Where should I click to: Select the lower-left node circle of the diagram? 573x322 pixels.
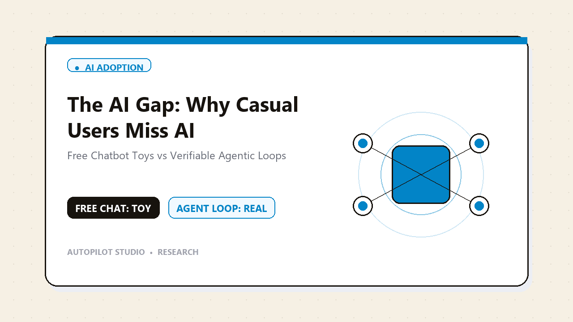coord(363,206)
